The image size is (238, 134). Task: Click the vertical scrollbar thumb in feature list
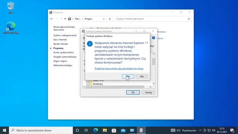click(154, 61)
